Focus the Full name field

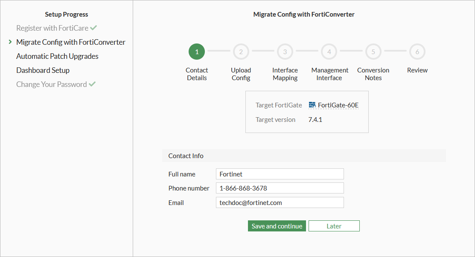click(x=280, y=174)
